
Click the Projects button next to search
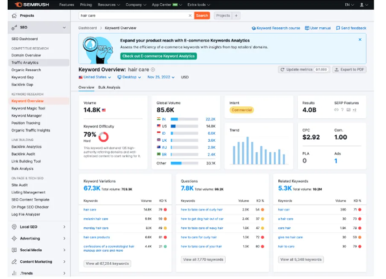point(223,16)
